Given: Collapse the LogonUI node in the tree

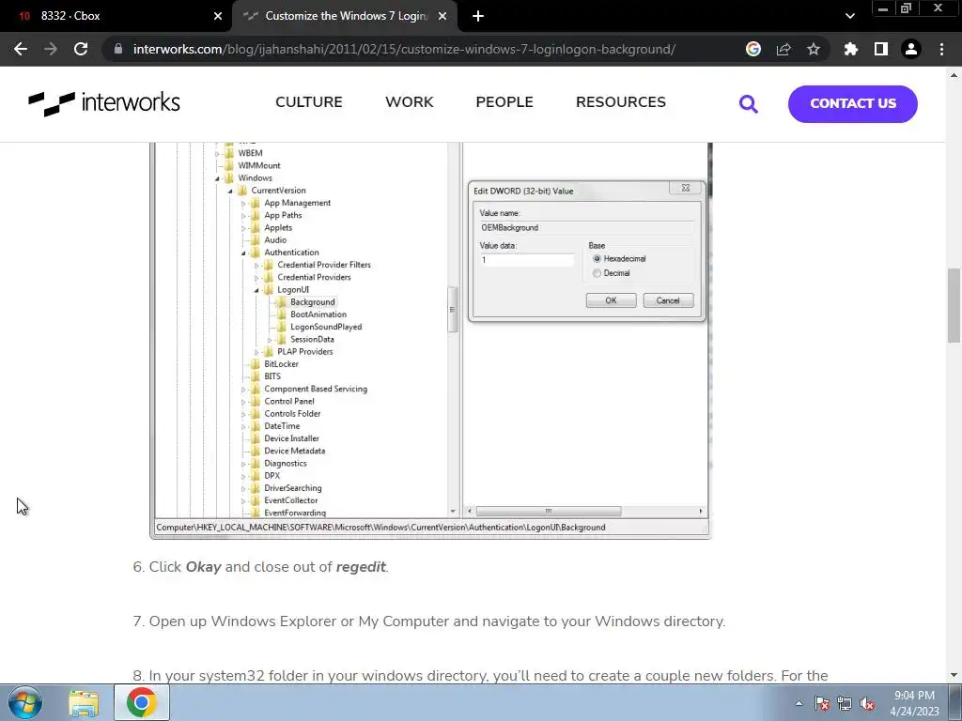Looking at the screenshot, I should (257, 290).
